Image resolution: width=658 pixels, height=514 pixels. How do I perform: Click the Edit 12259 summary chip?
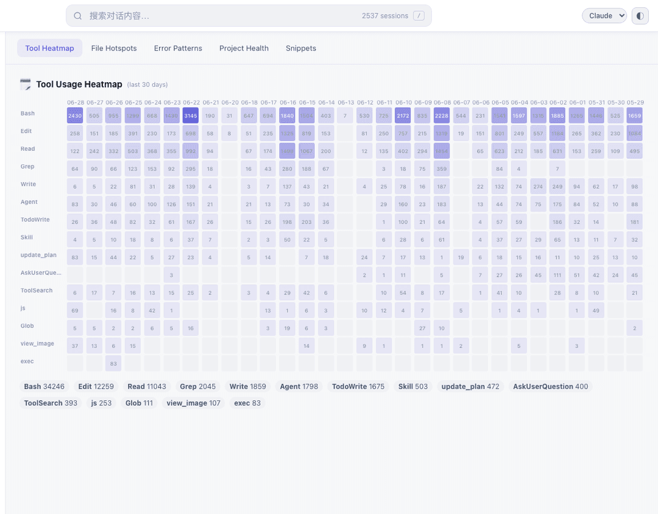[96, 387]
